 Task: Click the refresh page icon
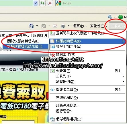pyautogui.click(x=42, y=3)
